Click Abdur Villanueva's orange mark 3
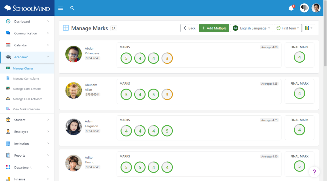 (167, 58)
